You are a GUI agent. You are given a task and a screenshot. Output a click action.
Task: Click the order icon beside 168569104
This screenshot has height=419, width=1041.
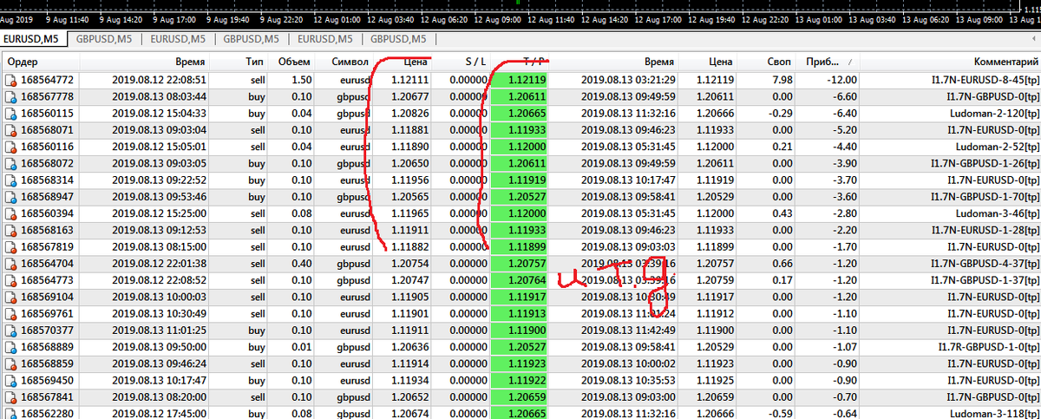(10, 298)
